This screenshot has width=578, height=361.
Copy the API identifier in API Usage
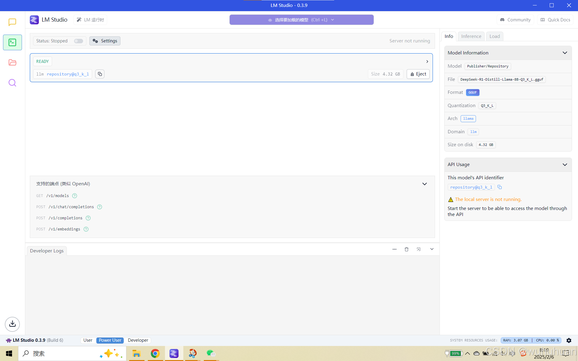[x=500, y=187]
